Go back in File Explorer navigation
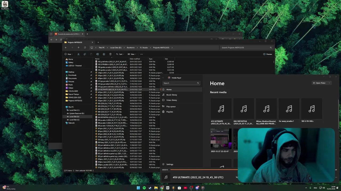 pos(66,47)
